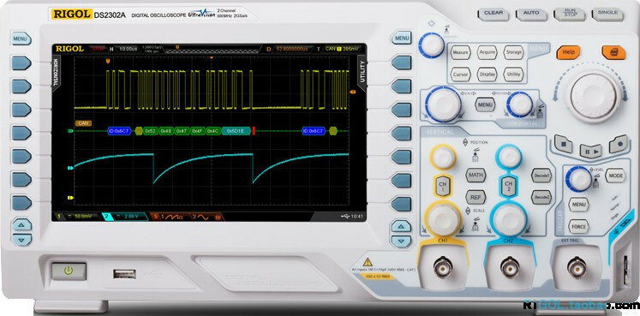Open the Cursor menu
640x316 pixels.
point(460,75)
